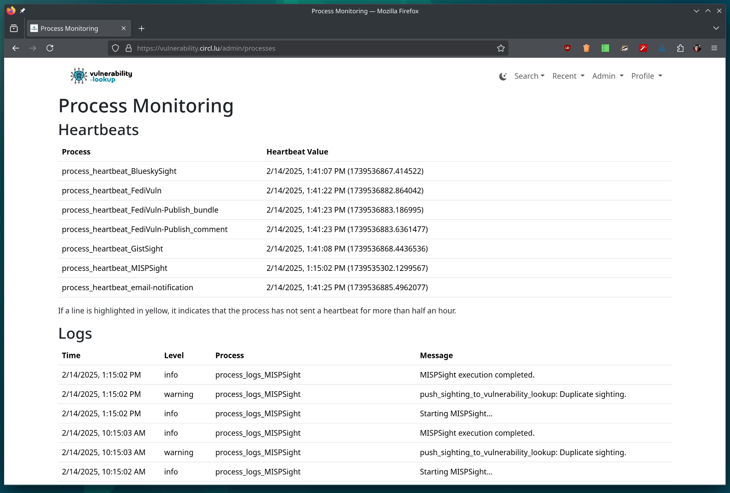The height and width of the screenshot is (493, 730).
Task: Open the uBlock Origin extension
Action: coord(567,48)
